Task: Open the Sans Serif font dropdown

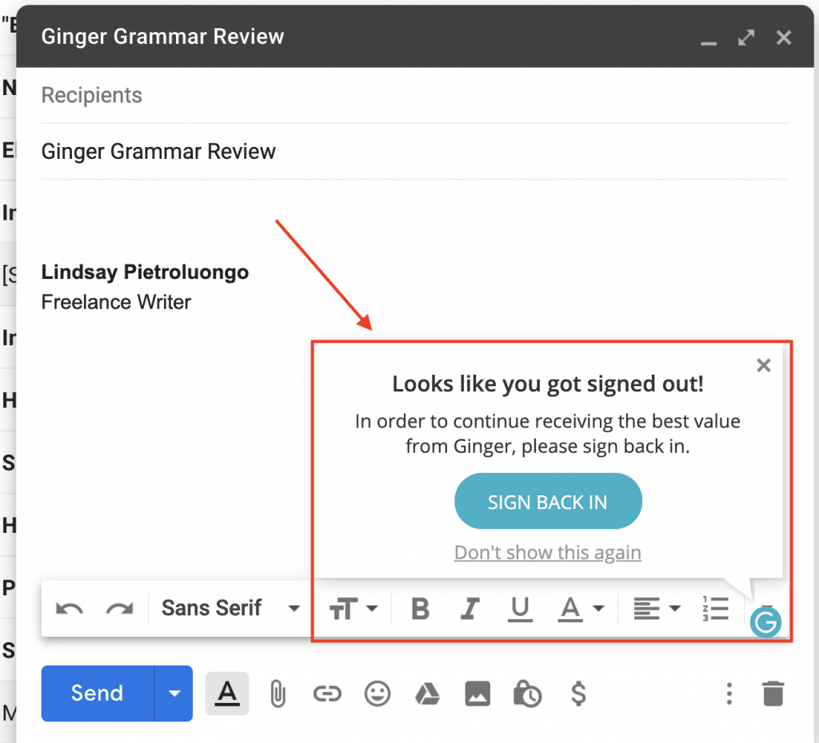Action: pyautogui.click(x=228, y=608)
